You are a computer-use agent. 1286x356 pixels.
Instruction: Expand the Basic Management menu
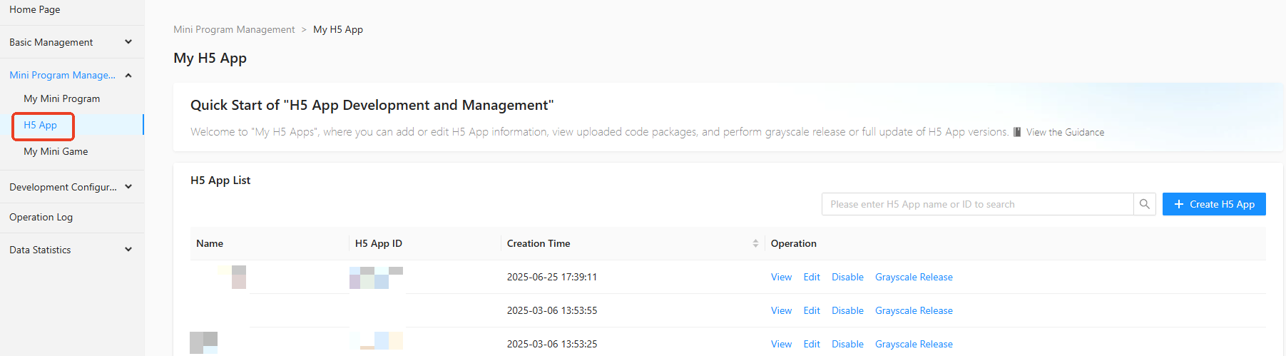tap(128, 42)
